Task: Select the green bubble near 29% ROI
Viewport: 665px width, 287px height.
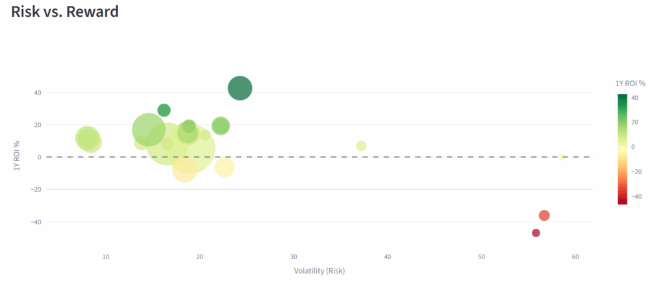Action: click(x=164, y=110)
